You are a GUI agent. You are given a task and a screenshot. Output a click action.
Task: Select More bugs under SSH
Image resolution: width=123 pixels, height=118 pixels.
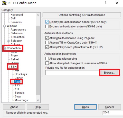click(x=21, y=100)
